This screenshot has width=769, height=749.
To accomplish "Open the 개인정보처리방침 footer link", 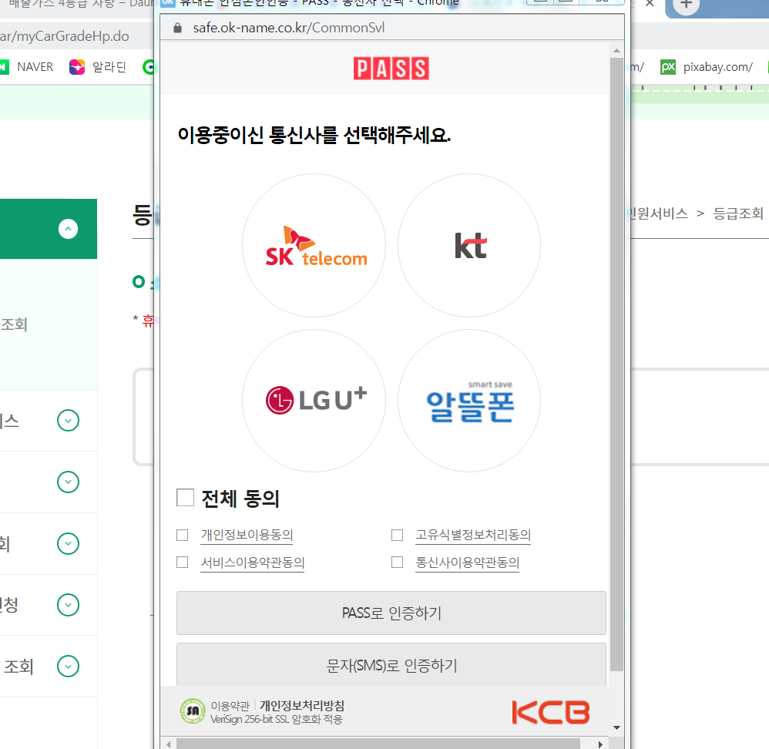I will [302, 706].
